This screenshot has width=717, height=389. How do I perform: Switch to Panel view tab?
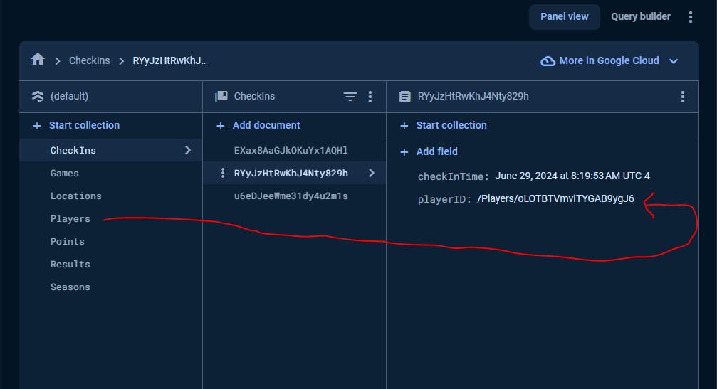[564, 17]
